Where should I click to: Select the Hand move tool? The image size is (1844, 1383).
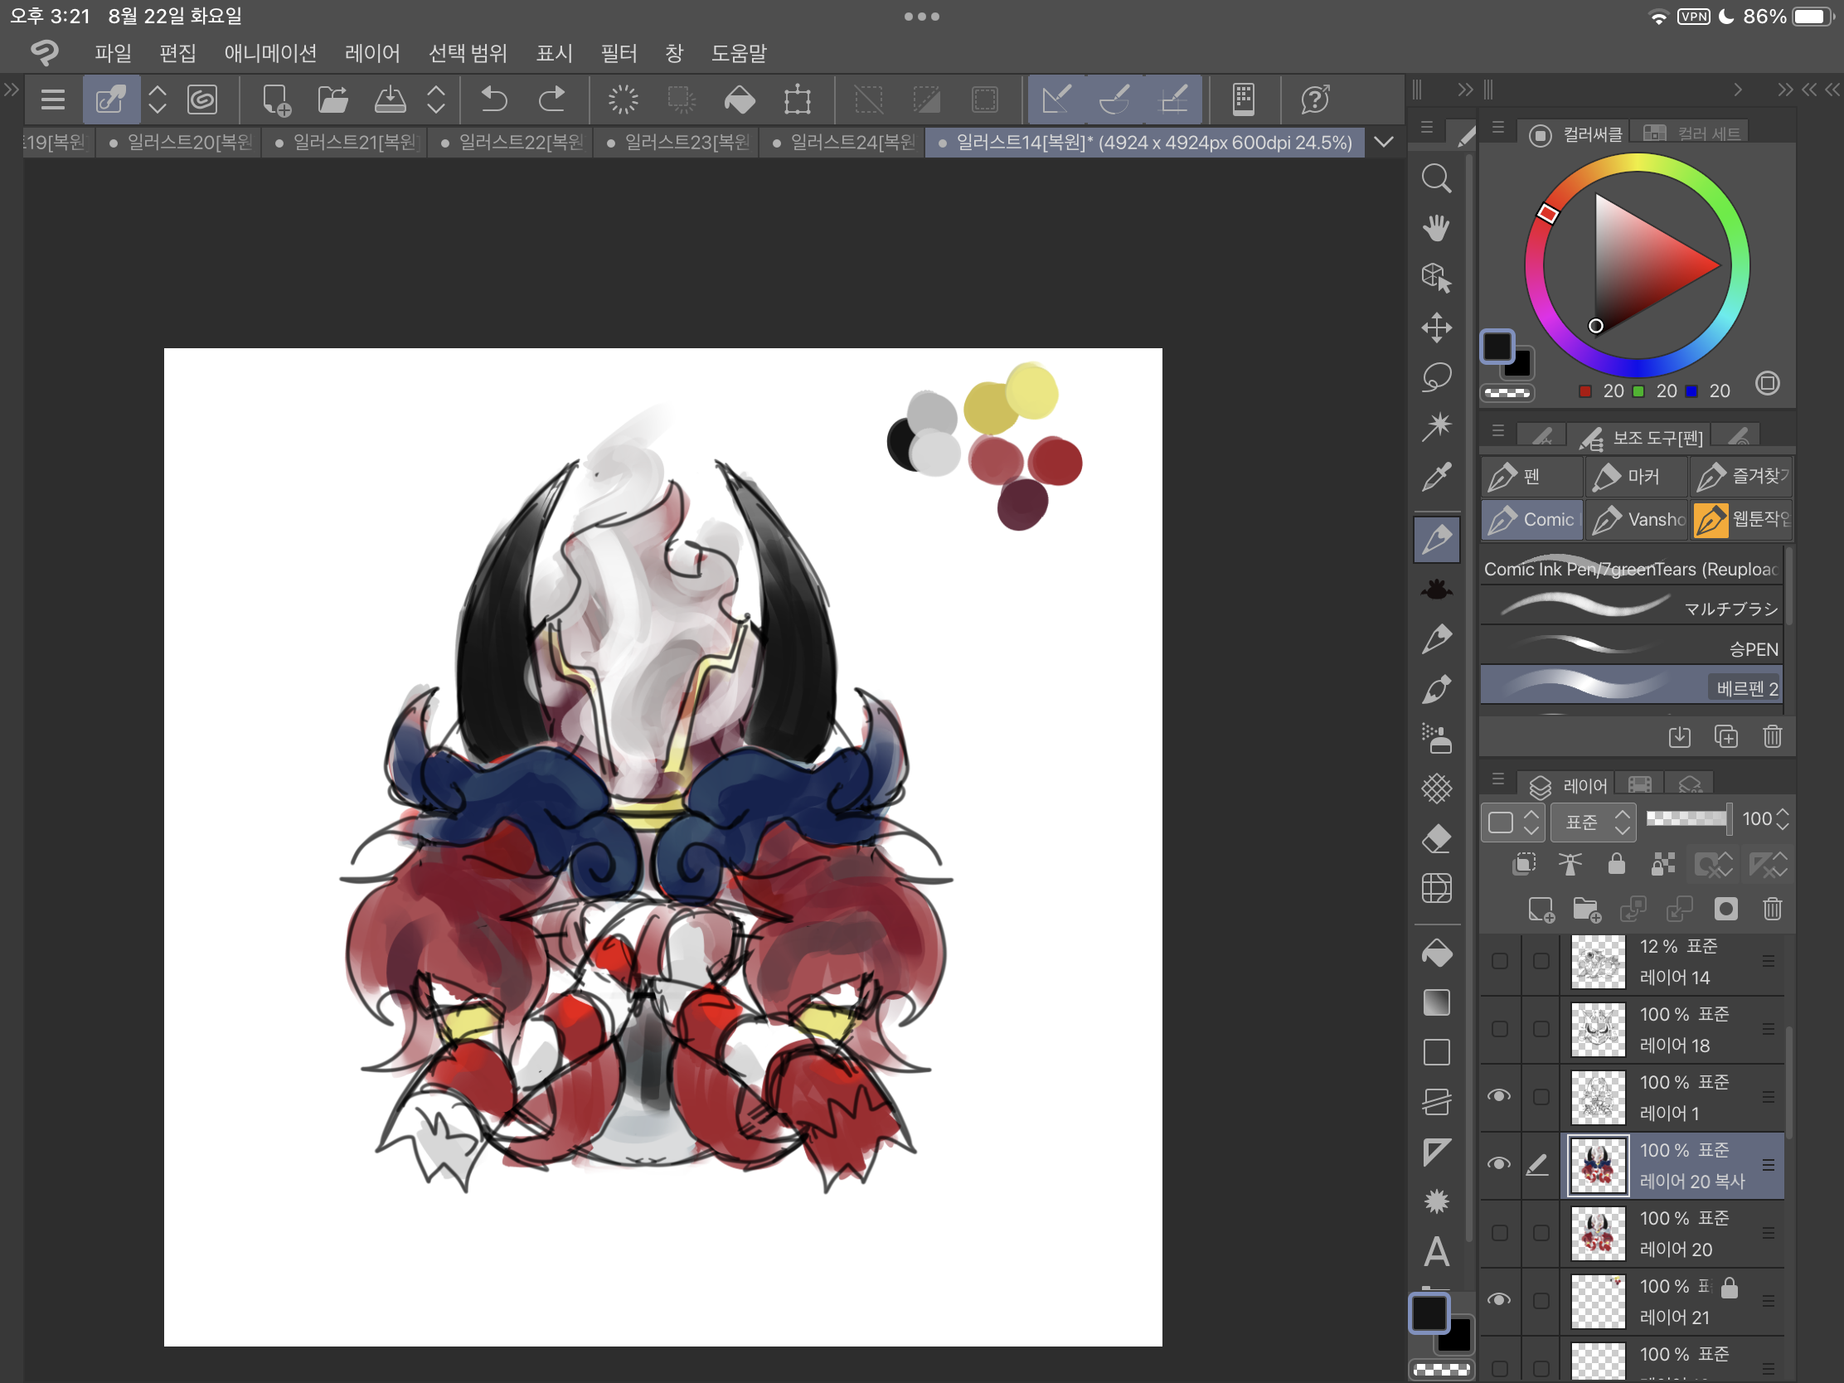click(x=1435, y=227)
